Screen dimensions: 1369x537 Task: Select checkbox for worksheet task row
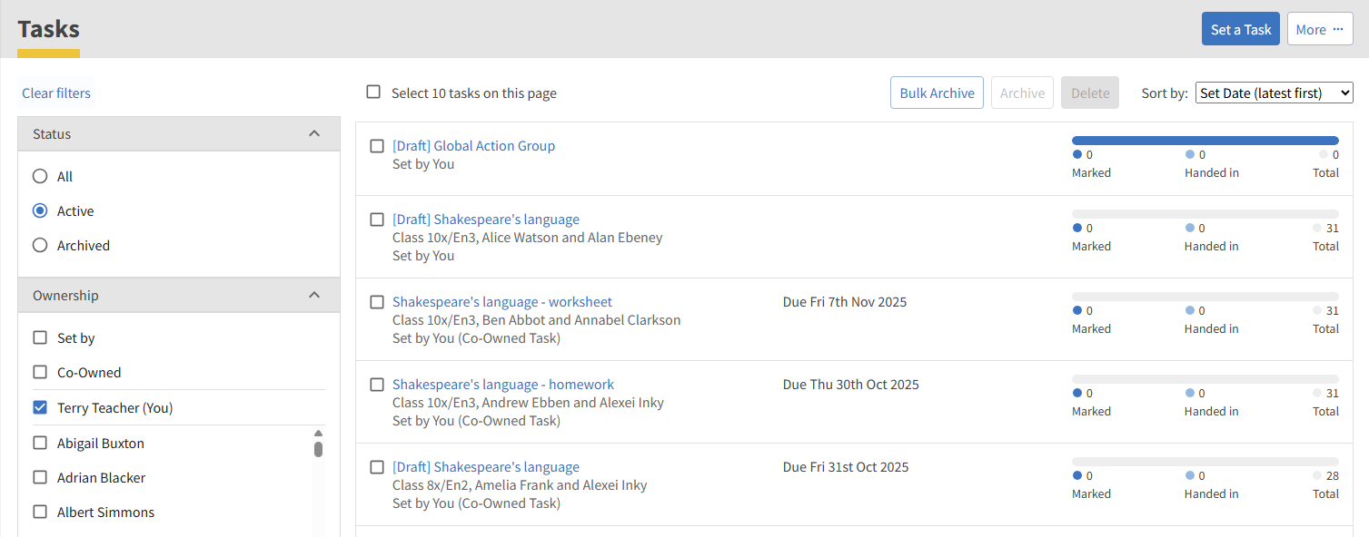[x=377, y=302]
